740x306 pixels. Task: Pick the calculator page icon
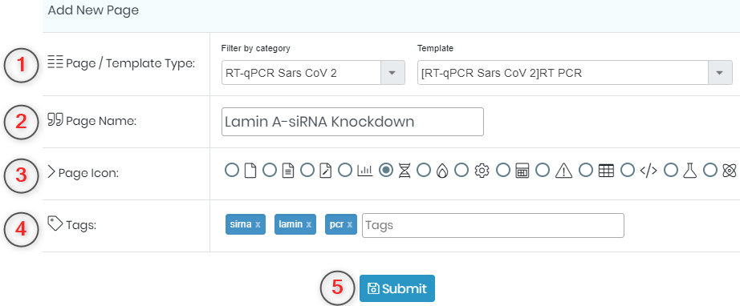[x=522, y=171]
